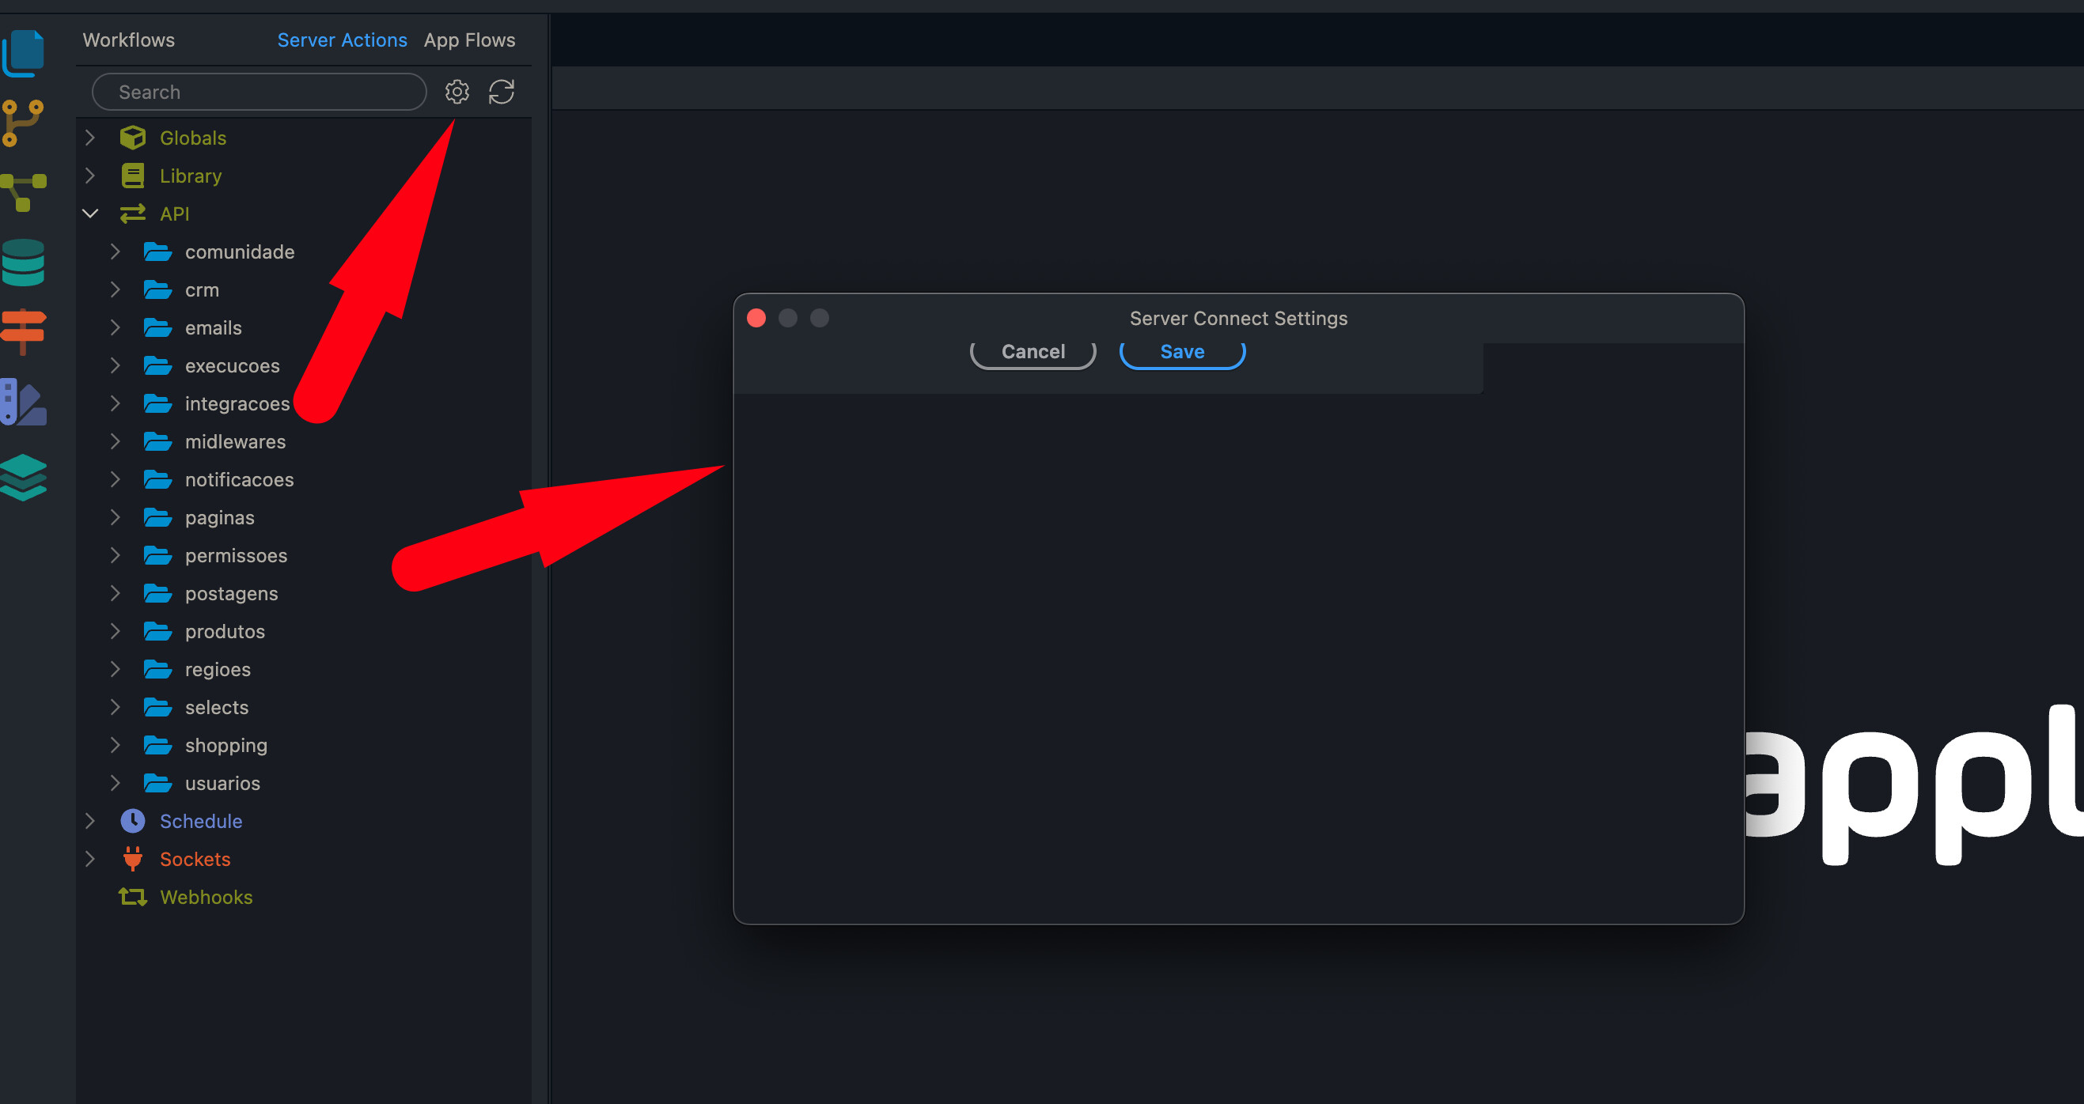Open the Database manager sidebar icon

pyautogui.click(x=23, y=262)
